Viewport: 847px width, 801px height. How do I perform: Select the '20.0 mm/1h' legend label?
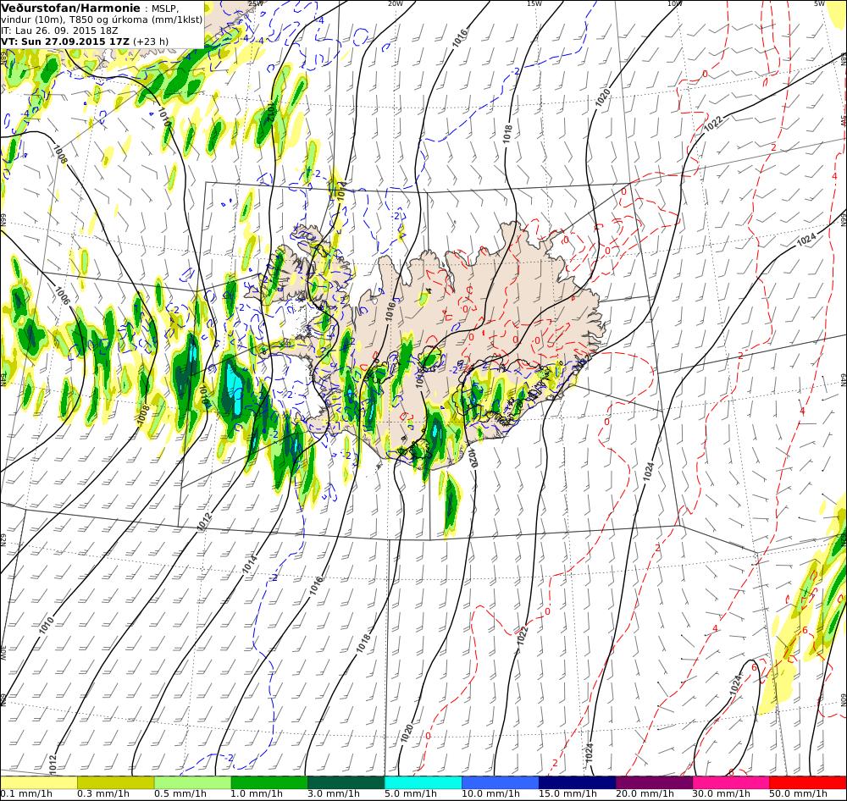645,794
